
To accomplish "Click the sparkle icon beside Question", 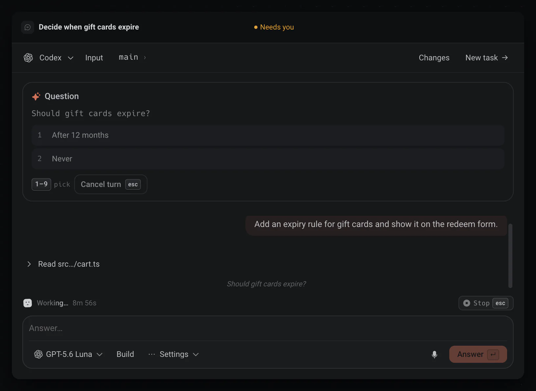I will click(x=36, y=96).
